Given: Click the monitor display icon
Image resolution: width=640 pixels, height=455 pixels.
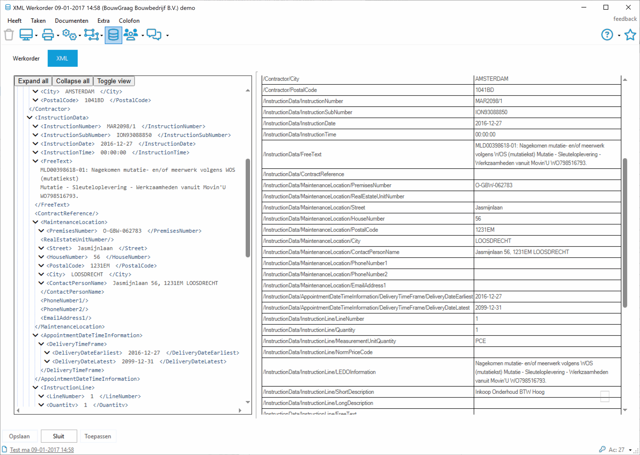Looking at the screenshot, I should 26,35.
